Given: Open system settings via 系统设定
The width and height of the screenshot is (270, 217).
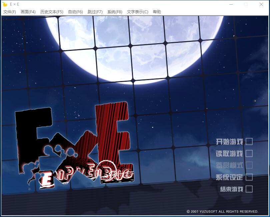Looking at the screenshot, I should pos(230,177).
